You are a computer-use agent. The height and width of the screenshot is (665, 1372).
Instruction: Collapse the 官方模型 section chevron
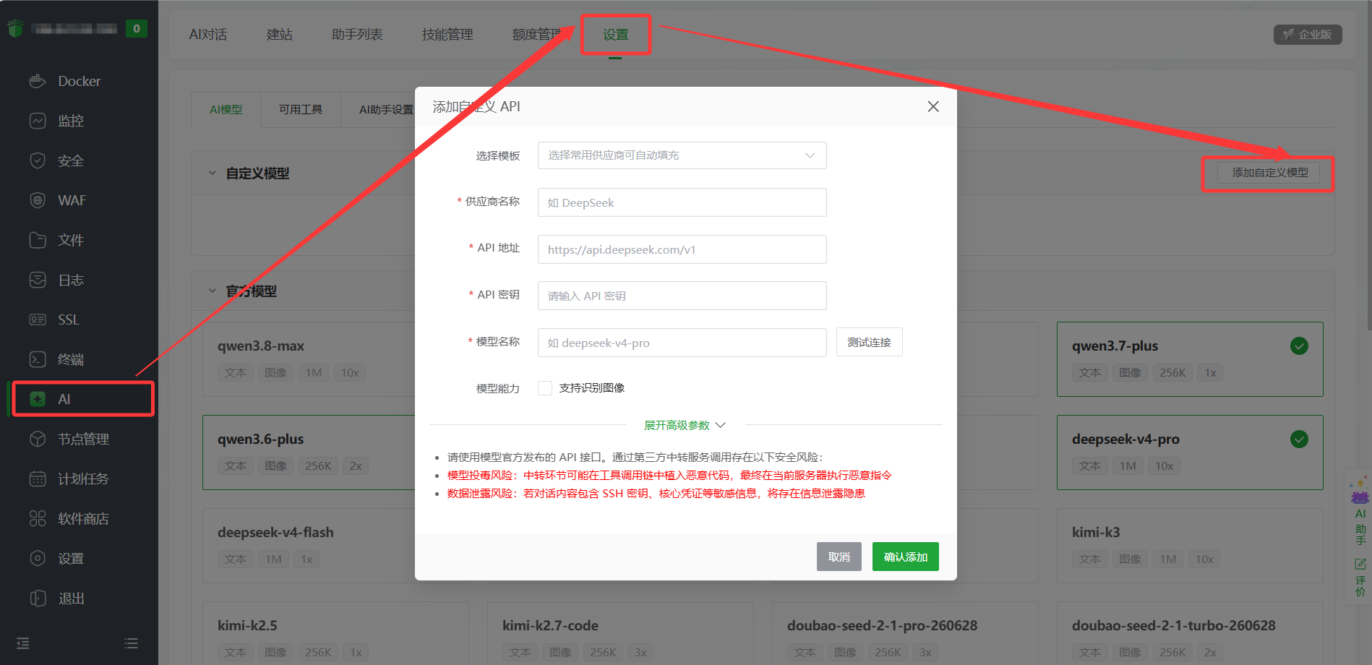pyautogui.click(x=212, y=291)
